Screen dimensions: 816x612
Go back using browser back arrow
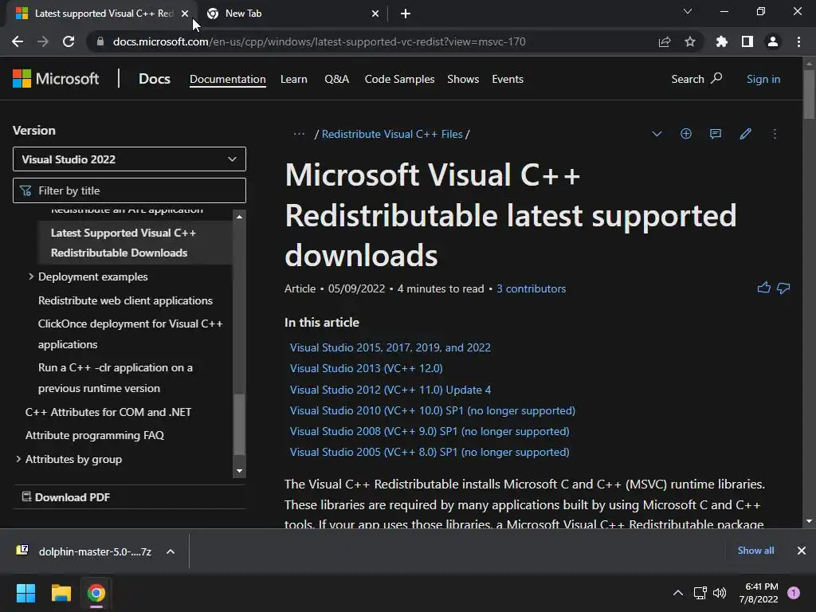(x=18, y=41)
